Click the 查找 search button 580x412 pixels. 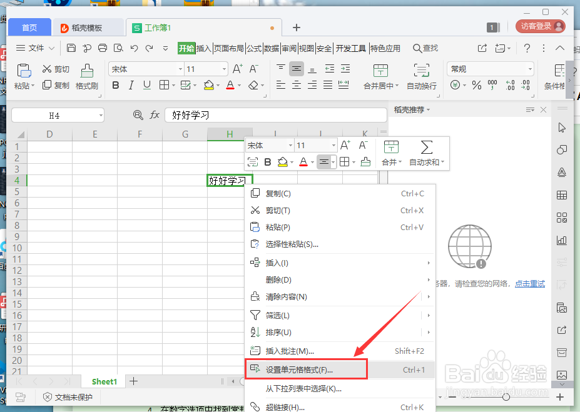[x=425, y=48]
